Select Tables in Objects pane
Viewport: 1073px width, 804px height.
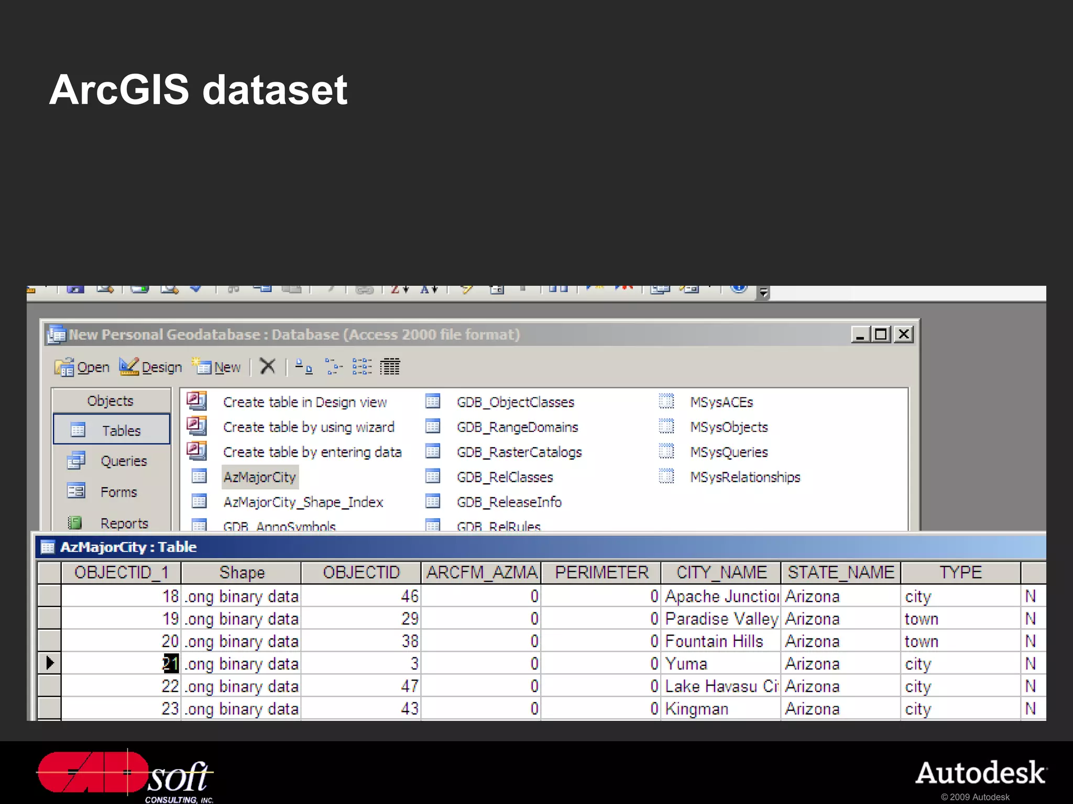click(112, 430)
